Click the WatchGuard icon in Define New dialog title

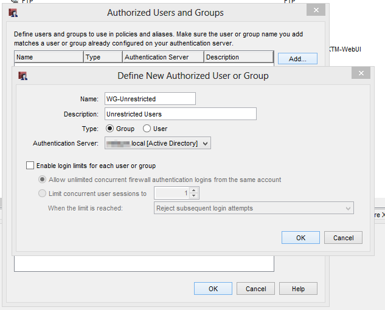coord(23,76)
